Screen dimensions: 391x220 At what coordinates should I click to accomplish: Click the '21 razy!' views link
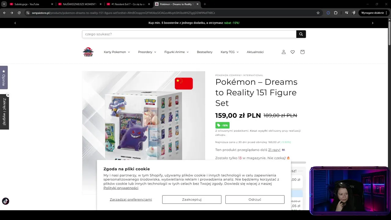[x=274, y=150]
